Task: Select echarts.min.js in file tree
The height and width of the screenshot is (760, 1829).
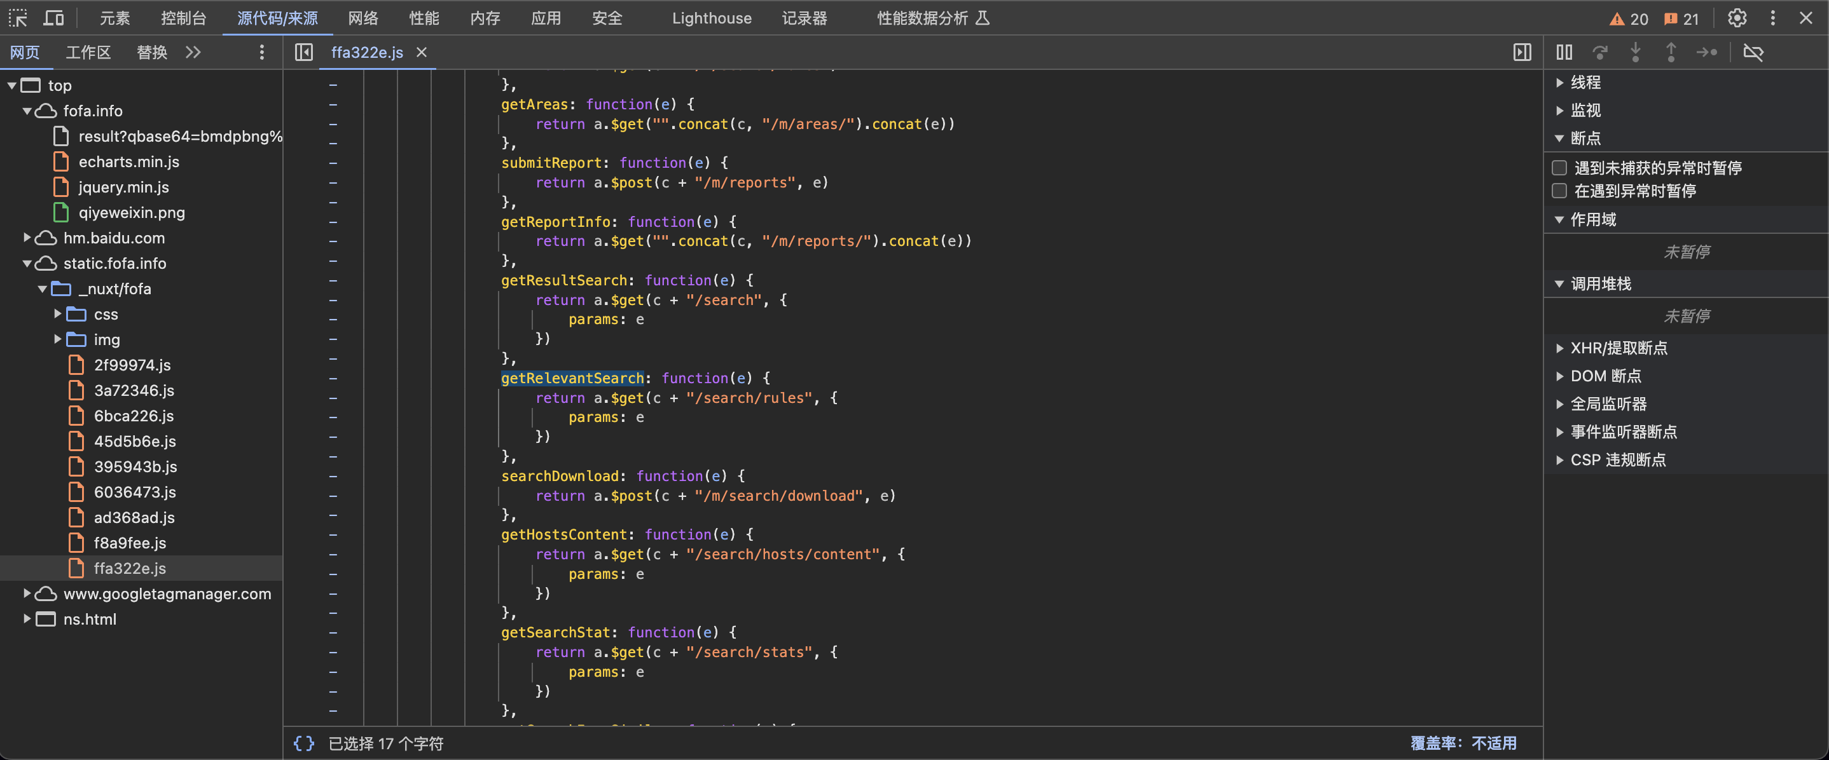Action: pos(128,162)
